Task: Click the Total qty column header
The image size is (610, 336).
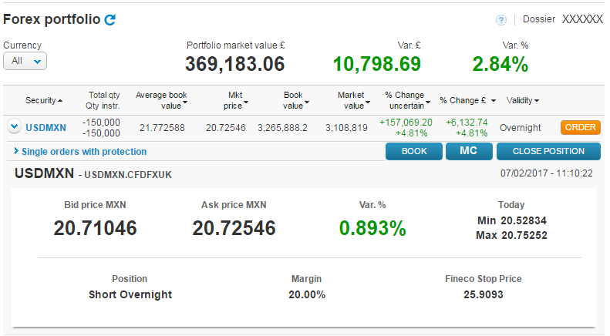Action: coord(104,96)
